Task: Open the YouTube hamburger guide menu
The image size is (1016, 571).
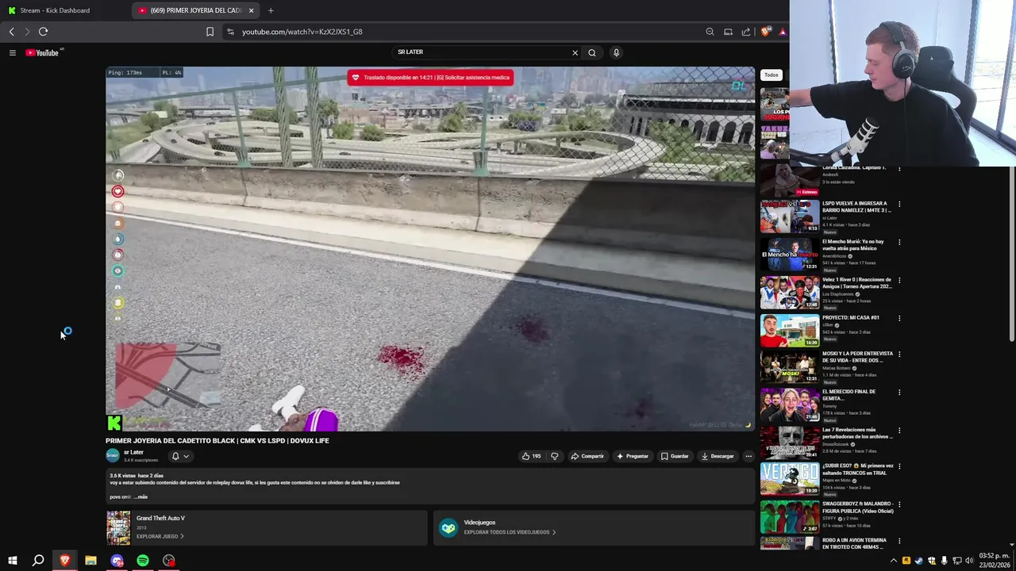Action: pos(12,52)
